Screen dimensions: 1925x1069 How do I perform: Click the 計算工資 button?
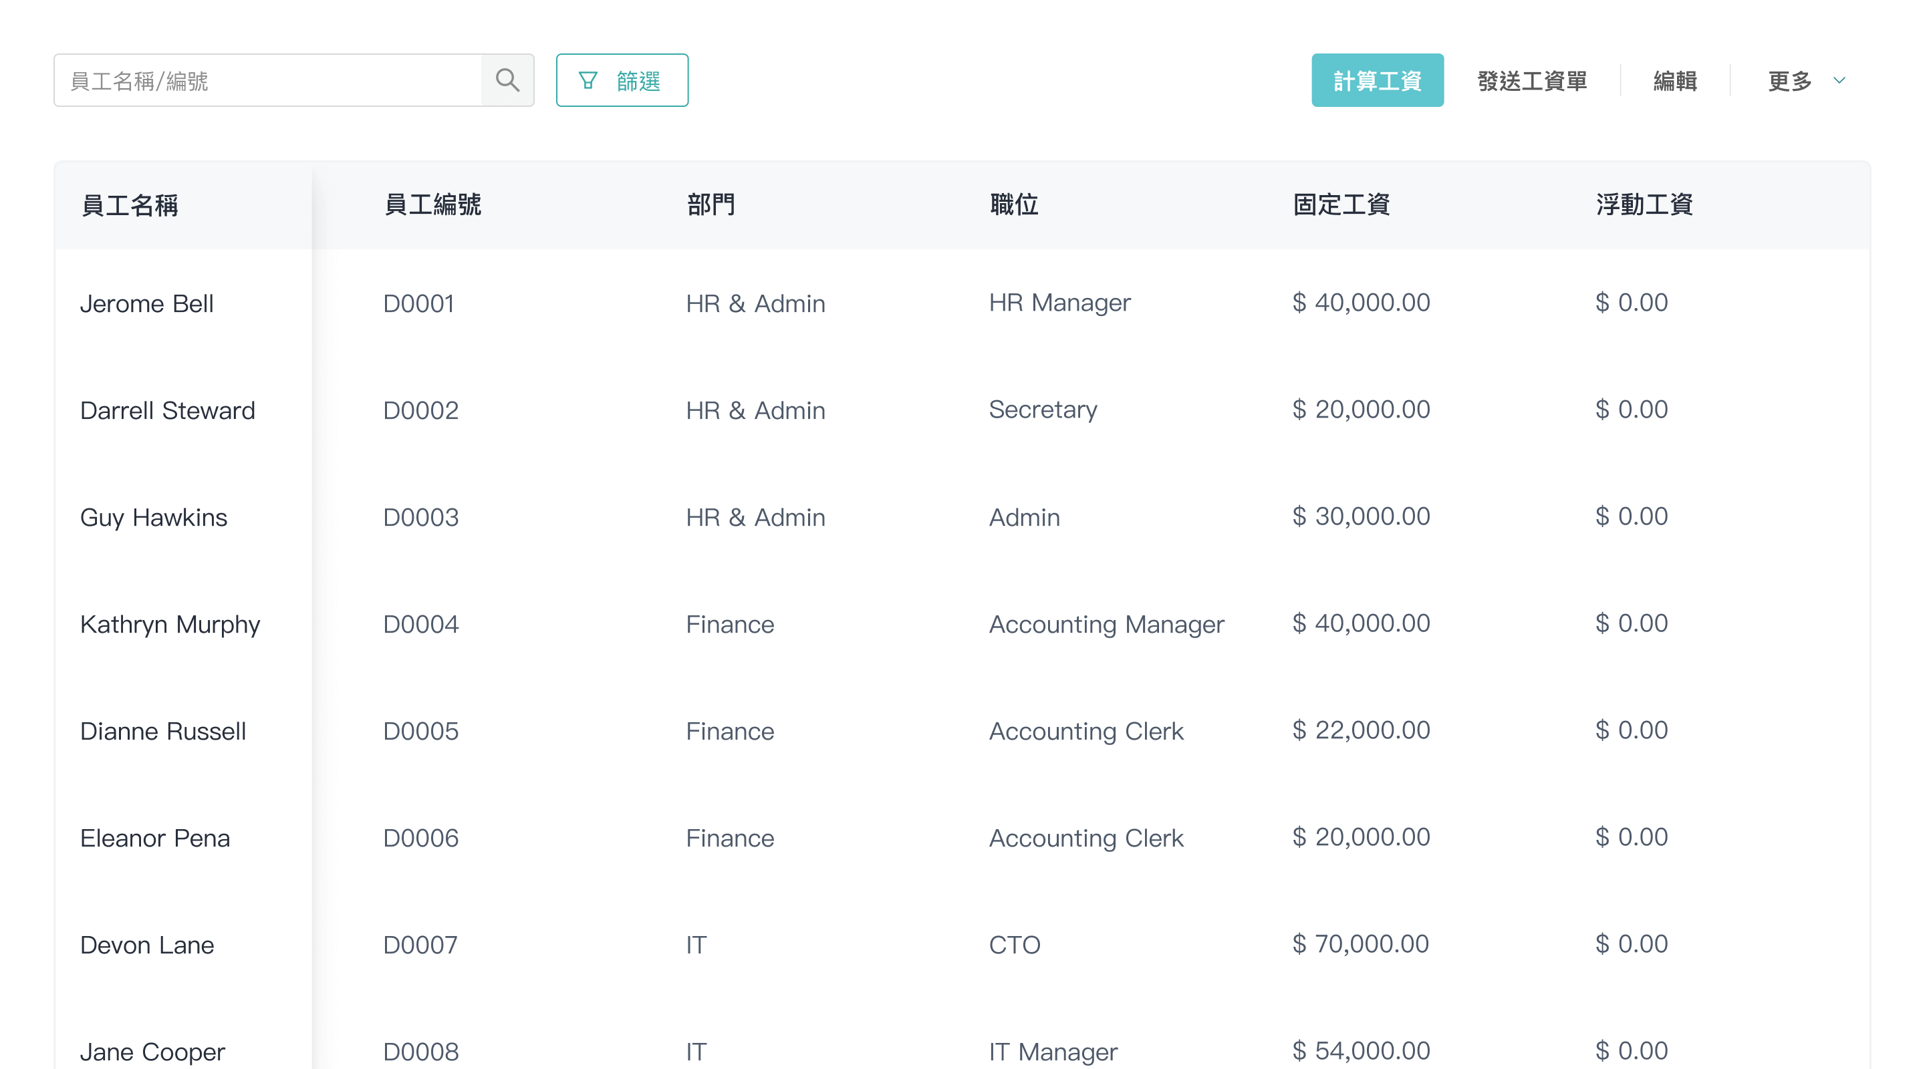coord(1377,80)
